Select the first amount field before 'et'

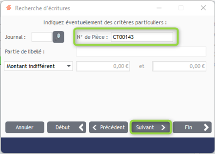point(103,66)
